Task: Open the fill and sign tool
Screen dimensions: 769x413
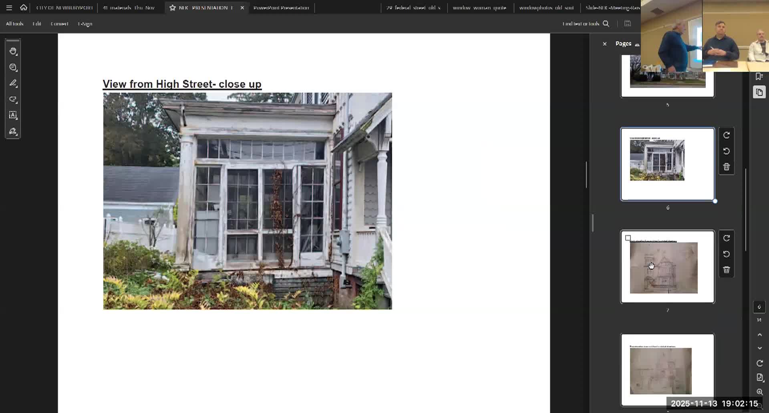Action: [13, 132]
